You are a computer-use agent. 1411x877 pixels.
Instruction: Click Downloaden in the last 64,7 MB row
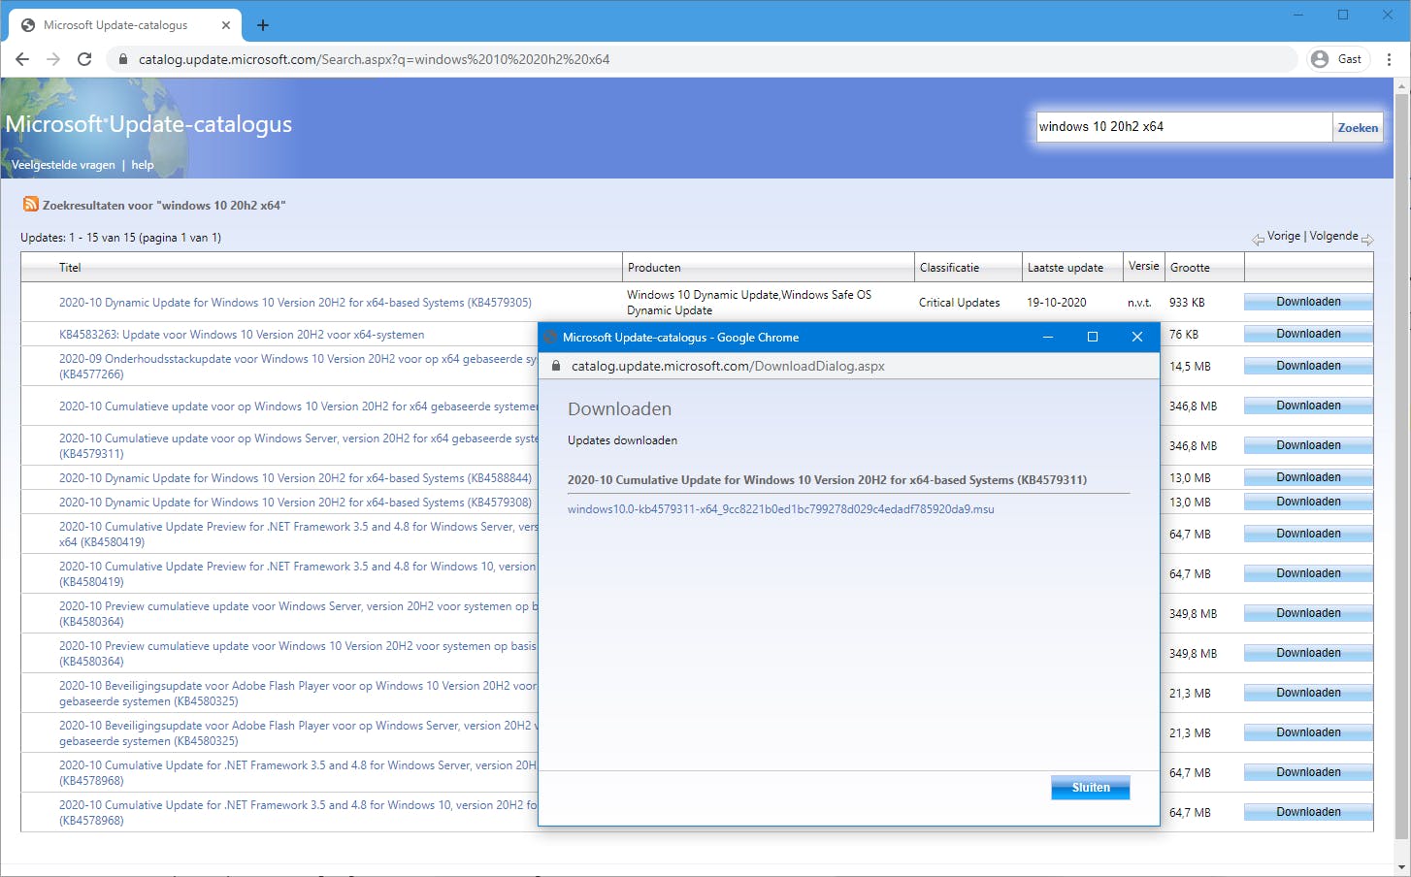(1308, 812)
